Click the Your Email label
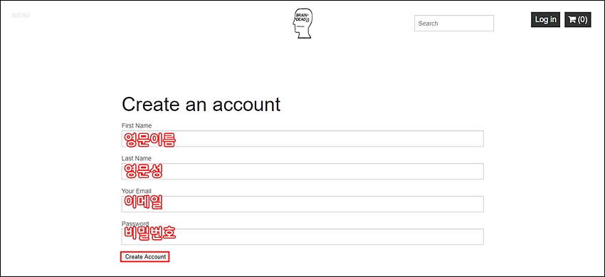The height and width of the screenshot is (277, 605). tap(136, 192)
